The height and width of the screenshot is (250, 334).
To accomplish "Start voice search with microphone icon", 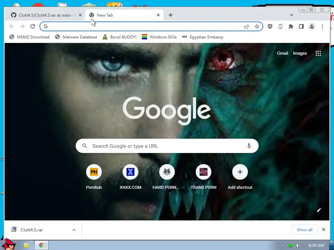I will [249, 146].
